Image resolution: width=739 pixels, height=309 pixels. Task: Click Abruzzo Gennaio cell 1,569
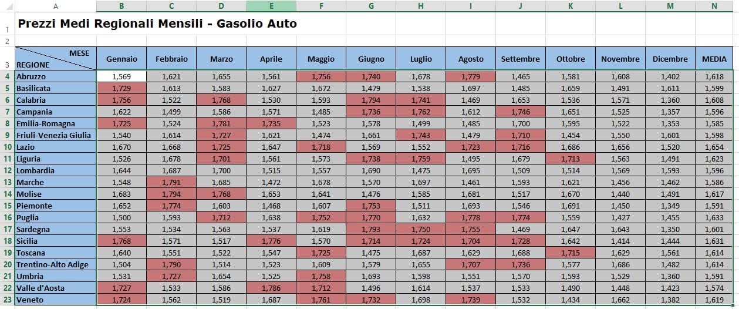(122, 76)
